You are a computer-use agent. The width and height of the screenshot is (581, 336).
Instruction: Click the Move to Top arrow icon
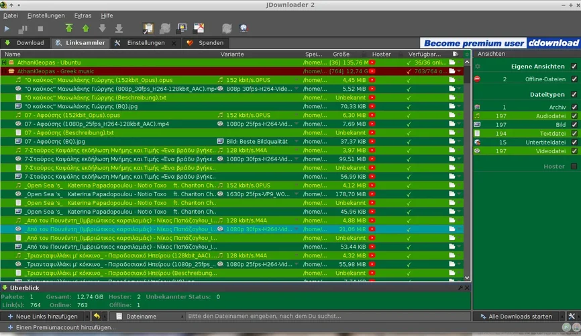click(x=69, y=29)
